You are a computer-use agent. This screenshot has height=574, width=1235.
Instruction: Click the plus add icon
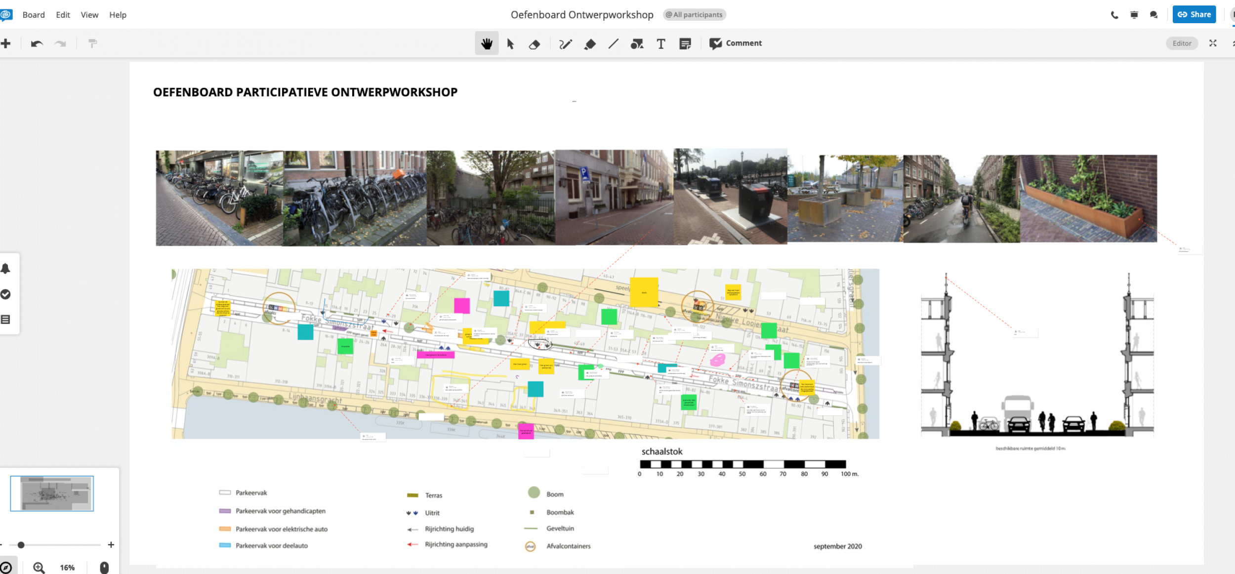tap(6, 43)
